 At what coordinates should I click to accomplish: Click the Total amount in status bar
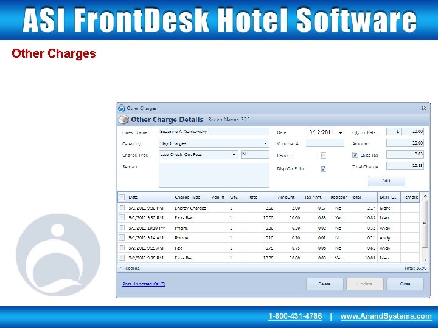click(x=415, y=268)
